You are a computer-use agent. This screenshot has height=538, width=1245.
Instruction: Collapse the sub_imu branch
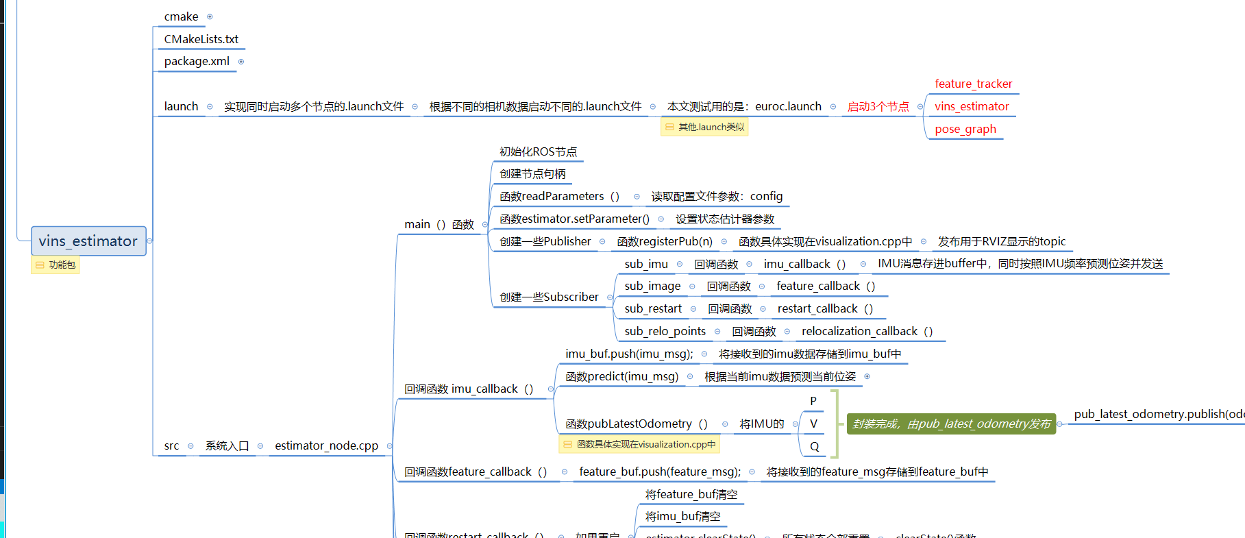click(x=680, y=265)
